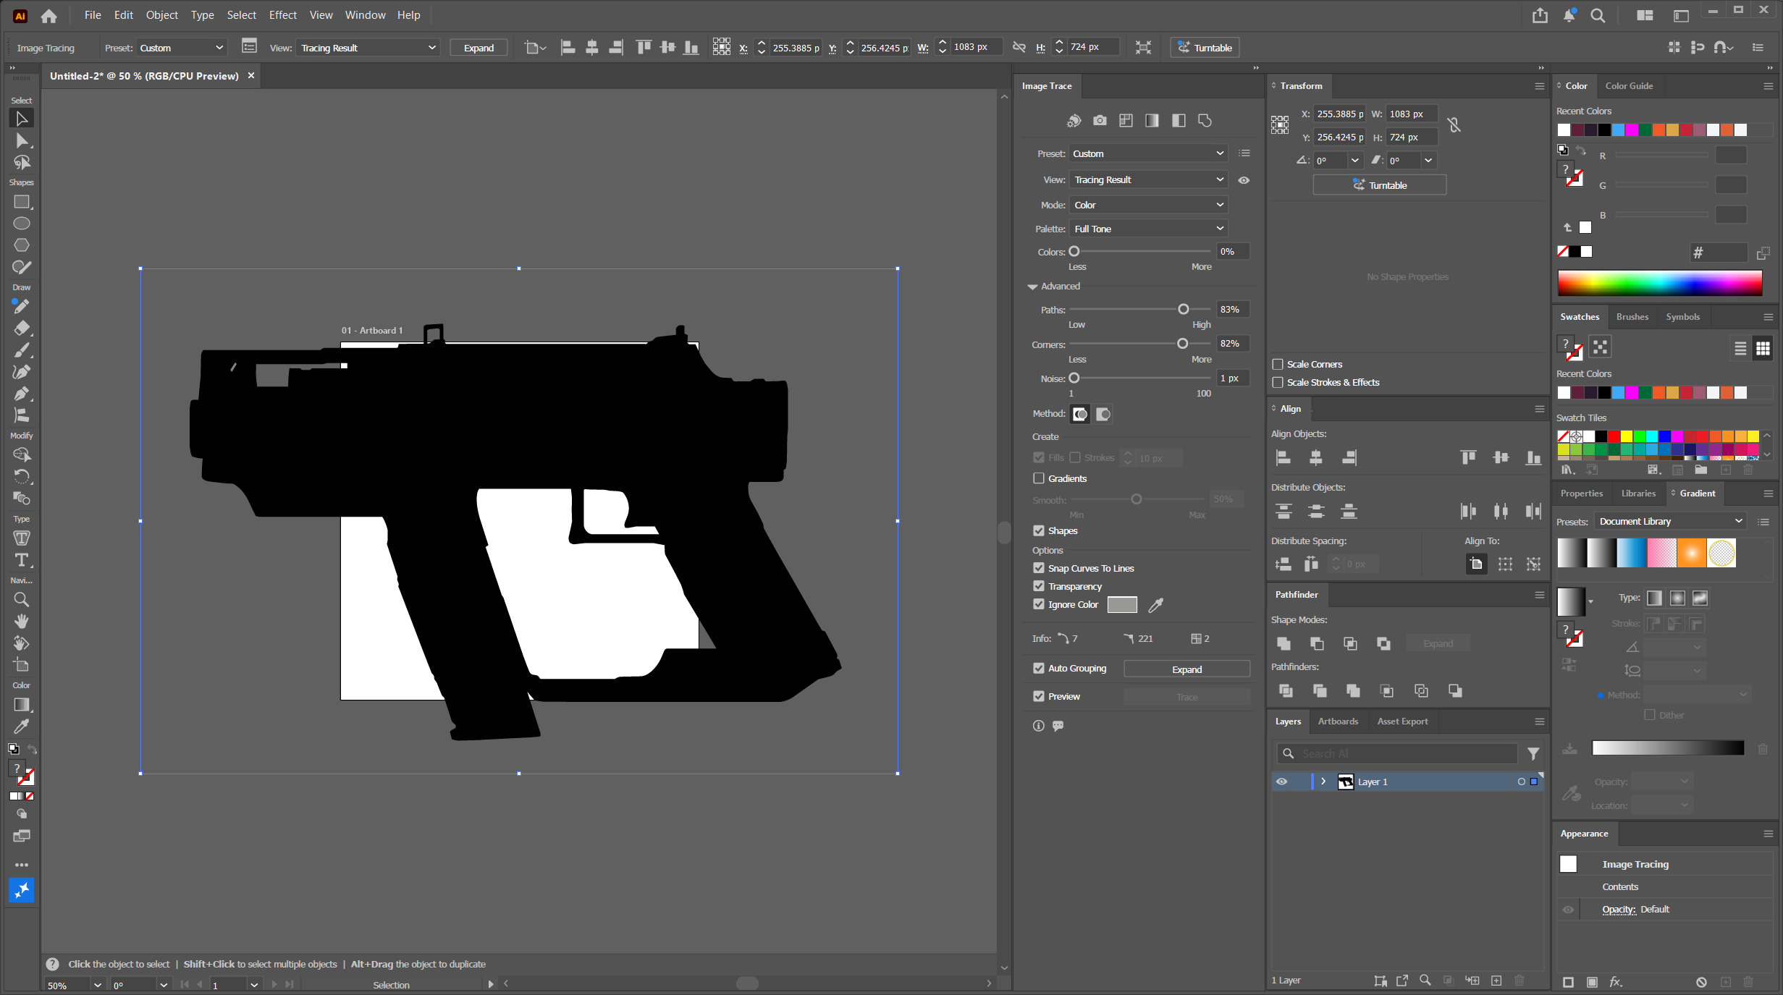1783x995 pixels.
Task: Open Gradient Presets Document Library dropdown
Action: (x=1670, y=521)
